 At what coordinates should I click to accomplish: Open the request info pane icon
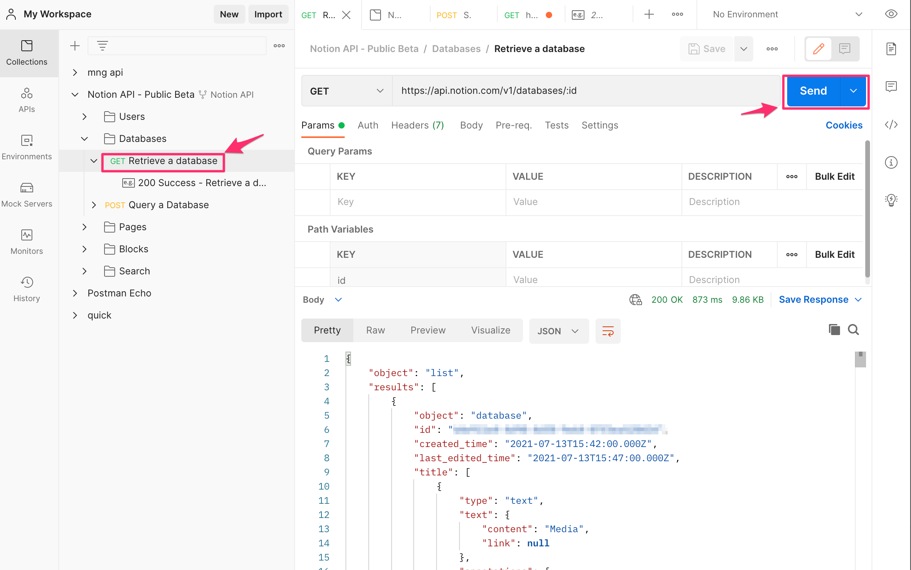point(891,162)
